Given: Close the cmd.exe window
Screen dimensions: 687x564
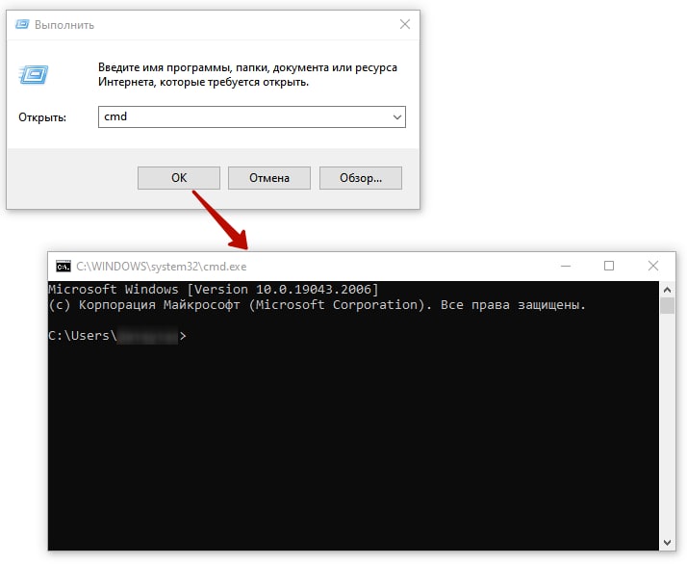Looking at the screenshot, I should (x=653, y=266).
